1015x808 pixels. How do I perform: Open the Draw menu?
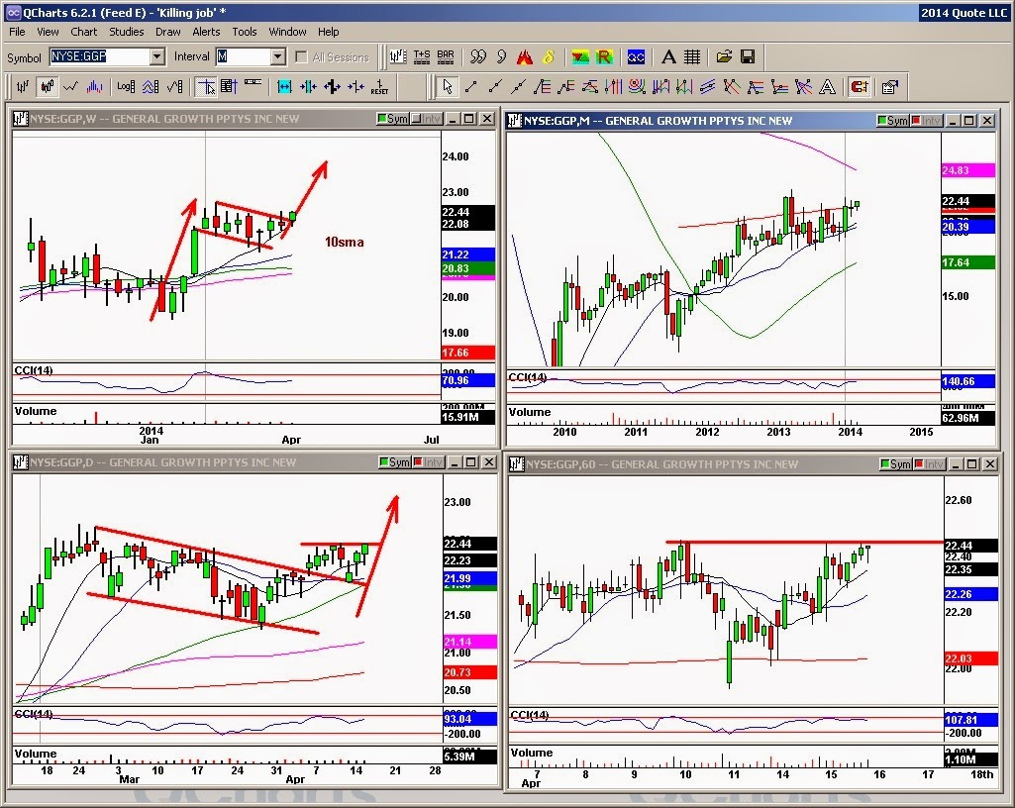(167, 32)
